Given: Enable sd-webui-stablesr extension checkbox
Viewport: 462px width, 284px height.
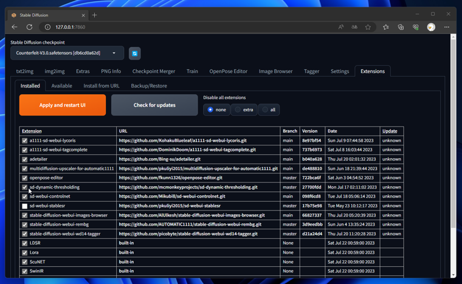Looking at the screenshot, I should 25,206.
